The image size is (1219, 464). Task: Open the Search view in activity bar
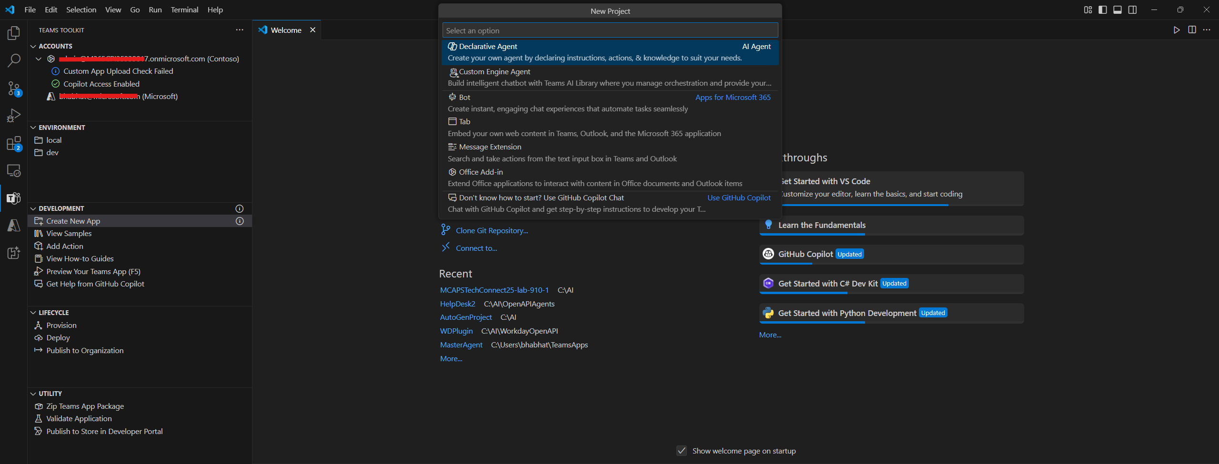[14, 60]
